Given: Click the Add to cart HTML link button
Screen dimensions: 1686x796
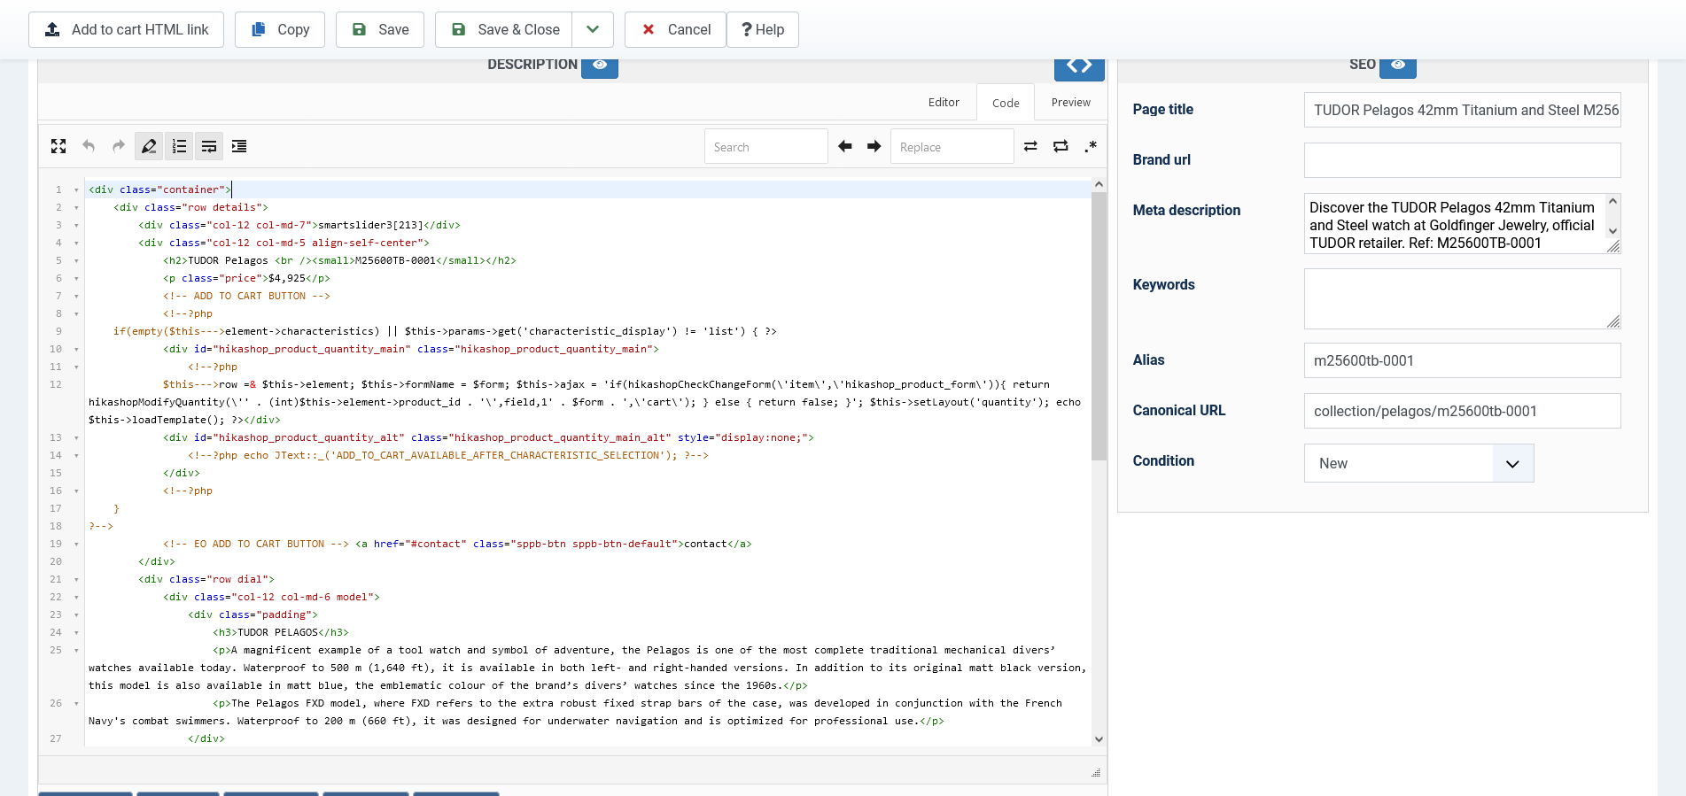Looking at the screenshot, I should click(126, 29).
